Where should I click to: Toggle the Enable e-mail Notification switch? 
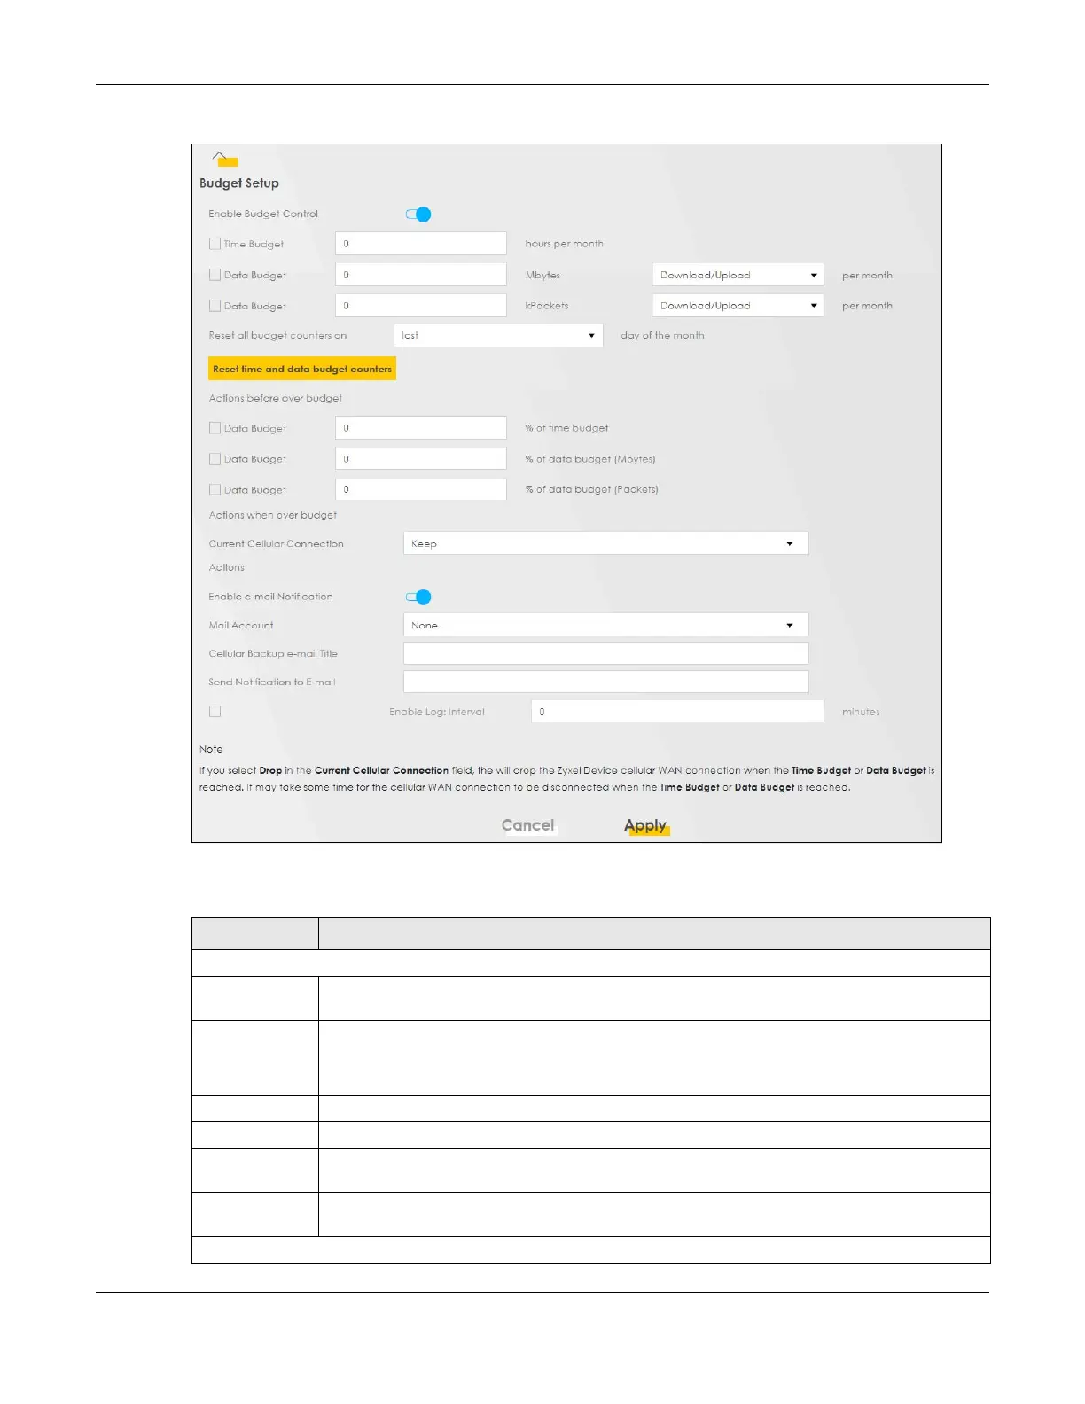(x=418, y=597)
